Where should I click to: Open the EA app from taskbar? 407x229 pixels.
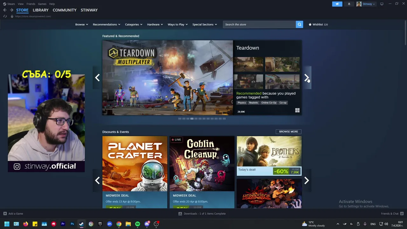pos(109,224)
